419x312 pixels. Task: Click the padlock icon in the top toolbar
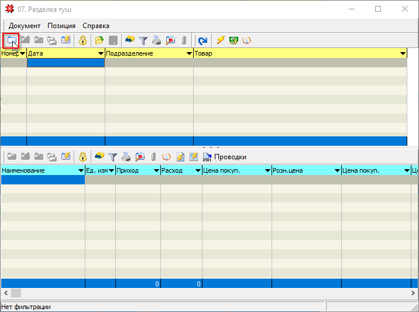tap(83, 40)
